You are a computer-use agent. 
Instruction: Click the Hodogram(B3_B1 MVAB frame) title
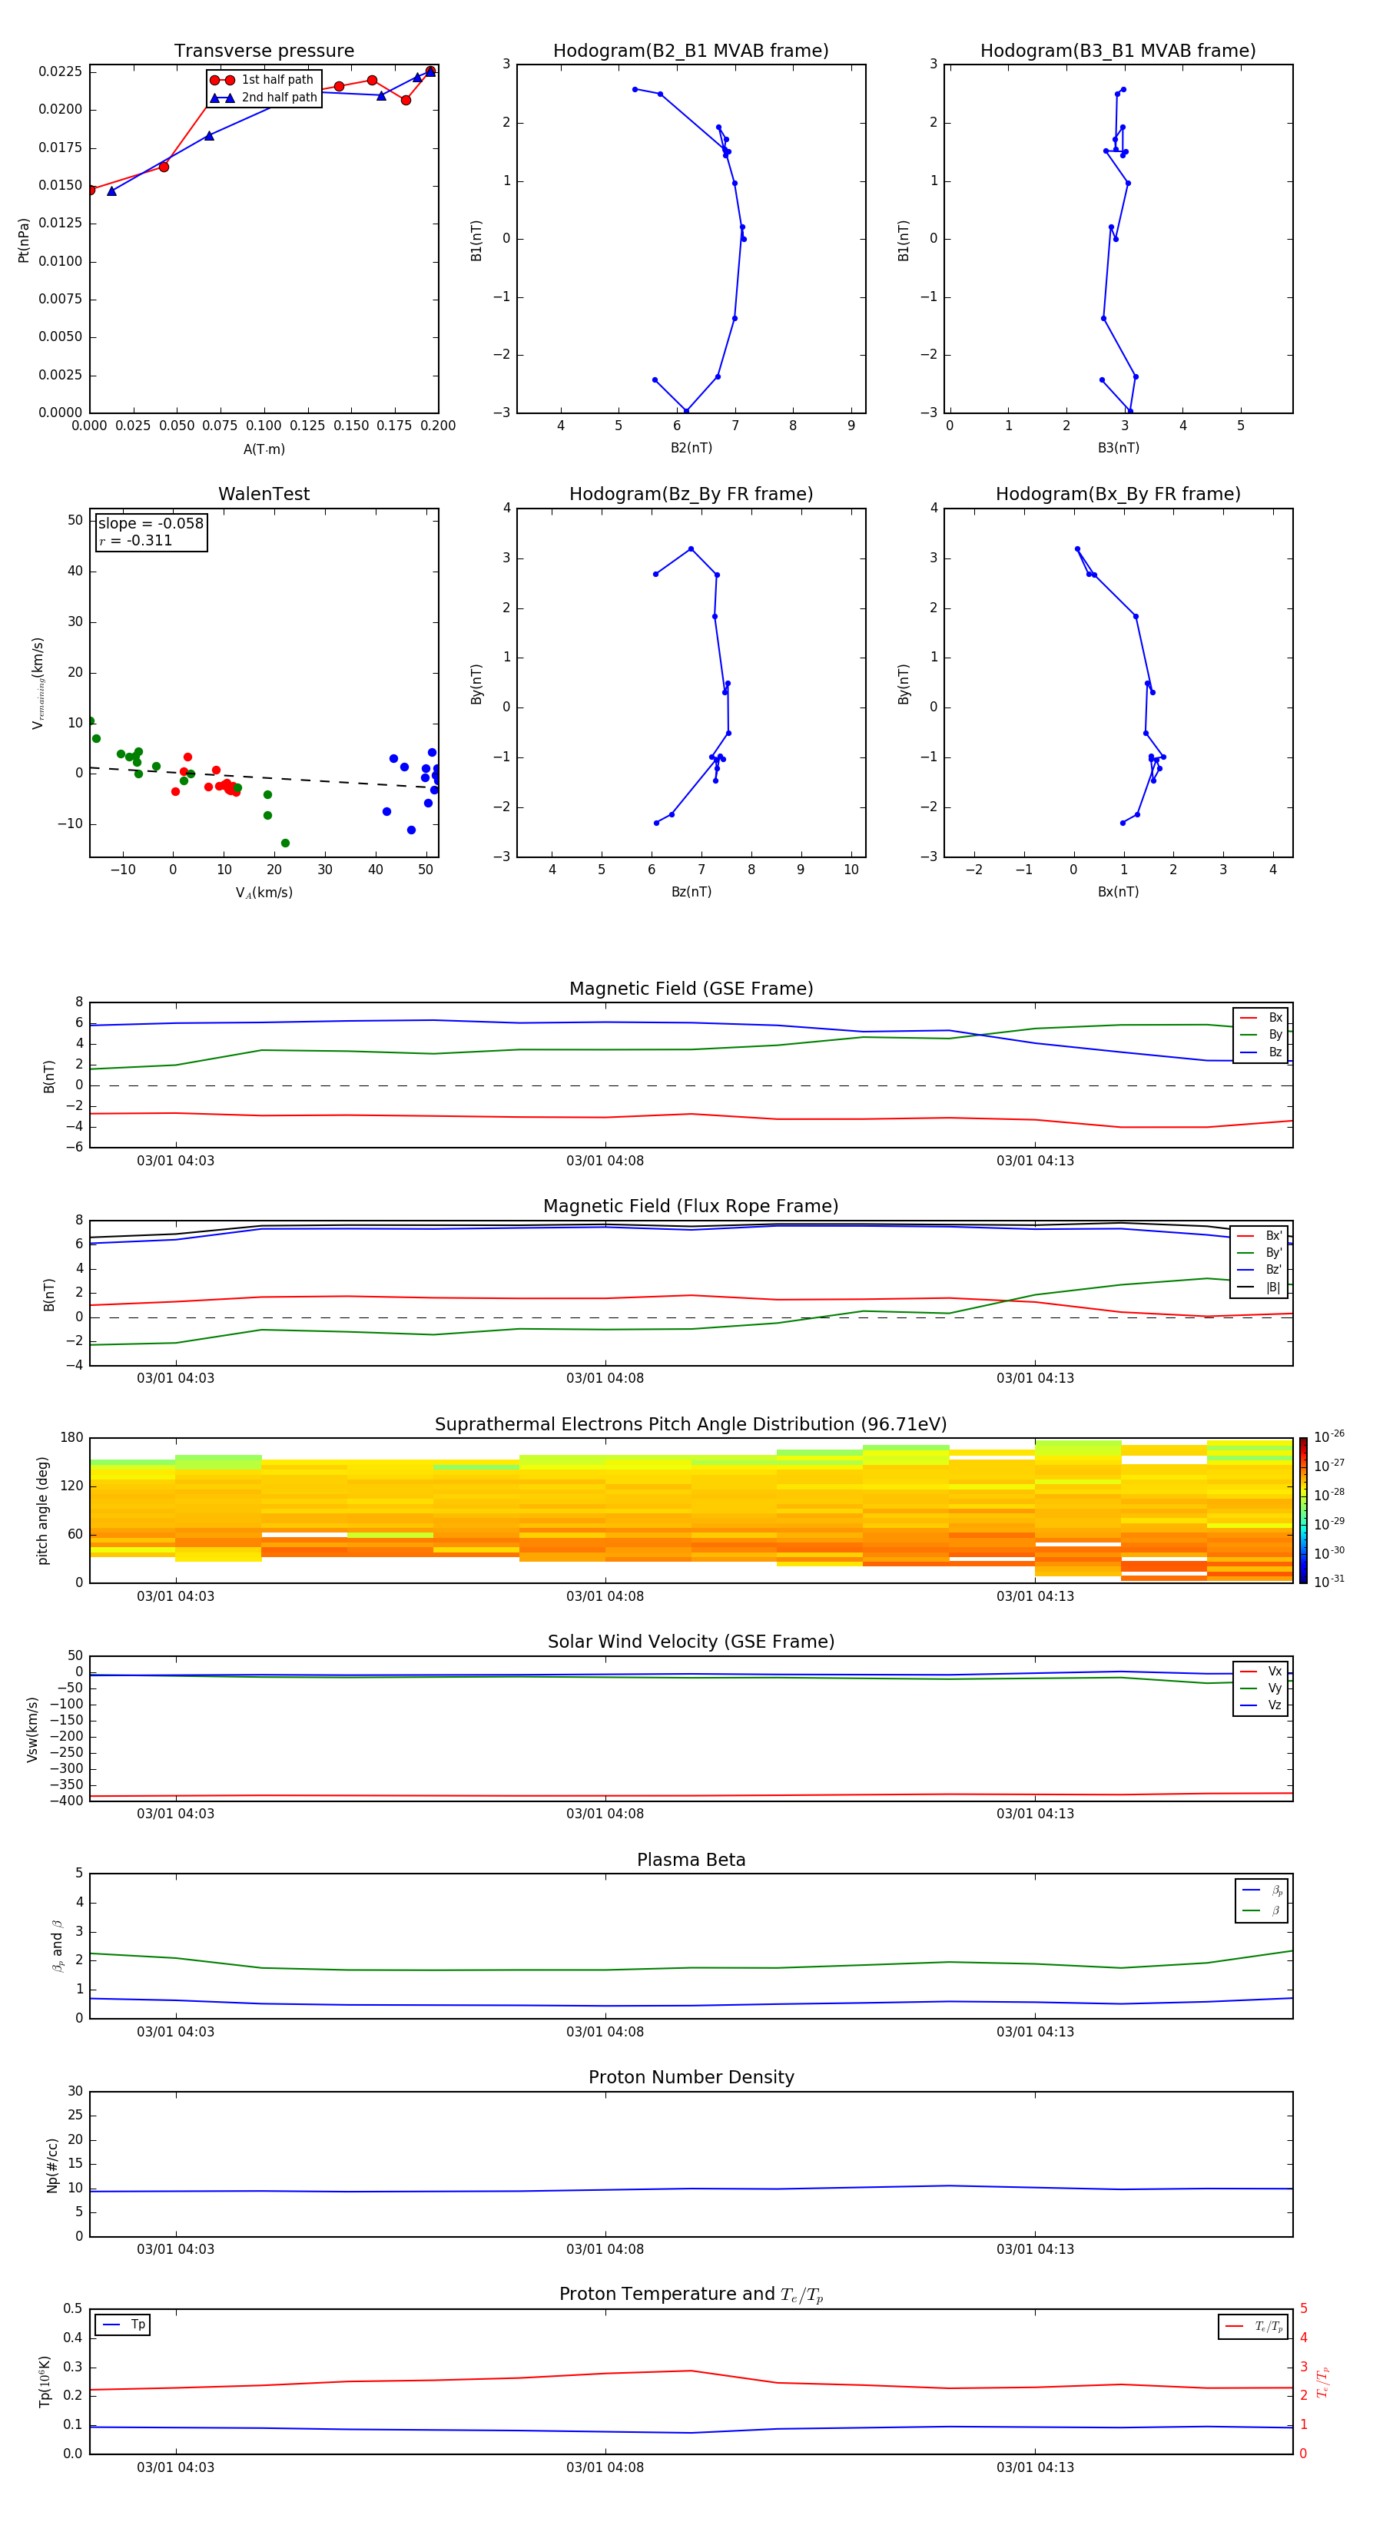pos(1118,51)
